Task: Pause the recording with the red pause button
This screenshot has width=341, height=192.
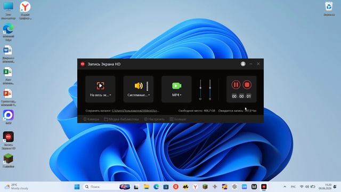Action: pos(236,85)
